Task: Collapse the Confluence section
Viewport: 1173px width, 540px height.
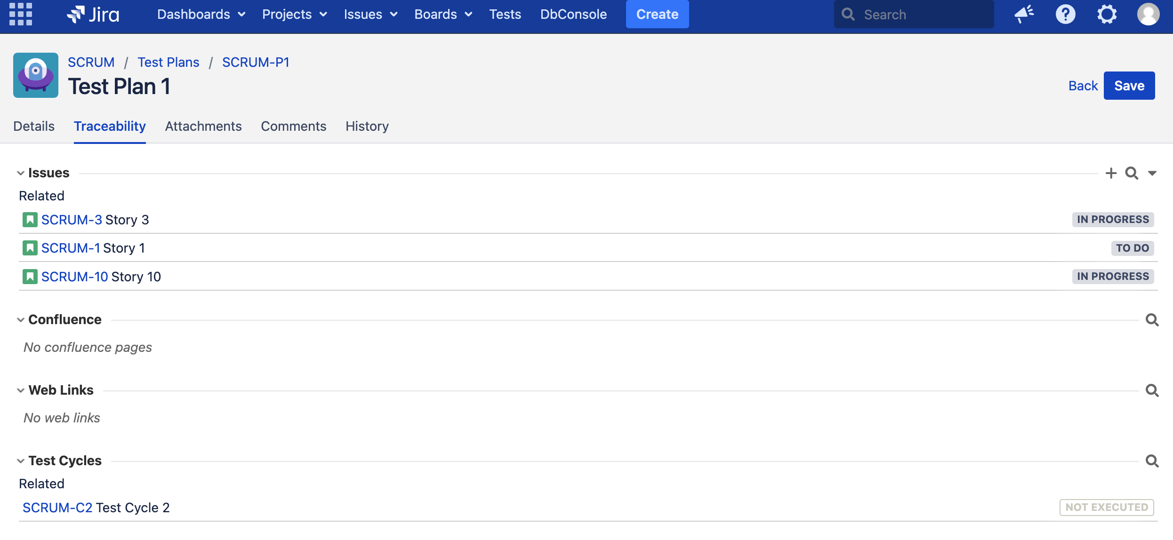Action: pyautogui.click(x=21, y=320)
